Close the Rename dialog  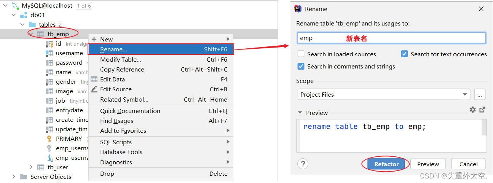pos(481,9)
